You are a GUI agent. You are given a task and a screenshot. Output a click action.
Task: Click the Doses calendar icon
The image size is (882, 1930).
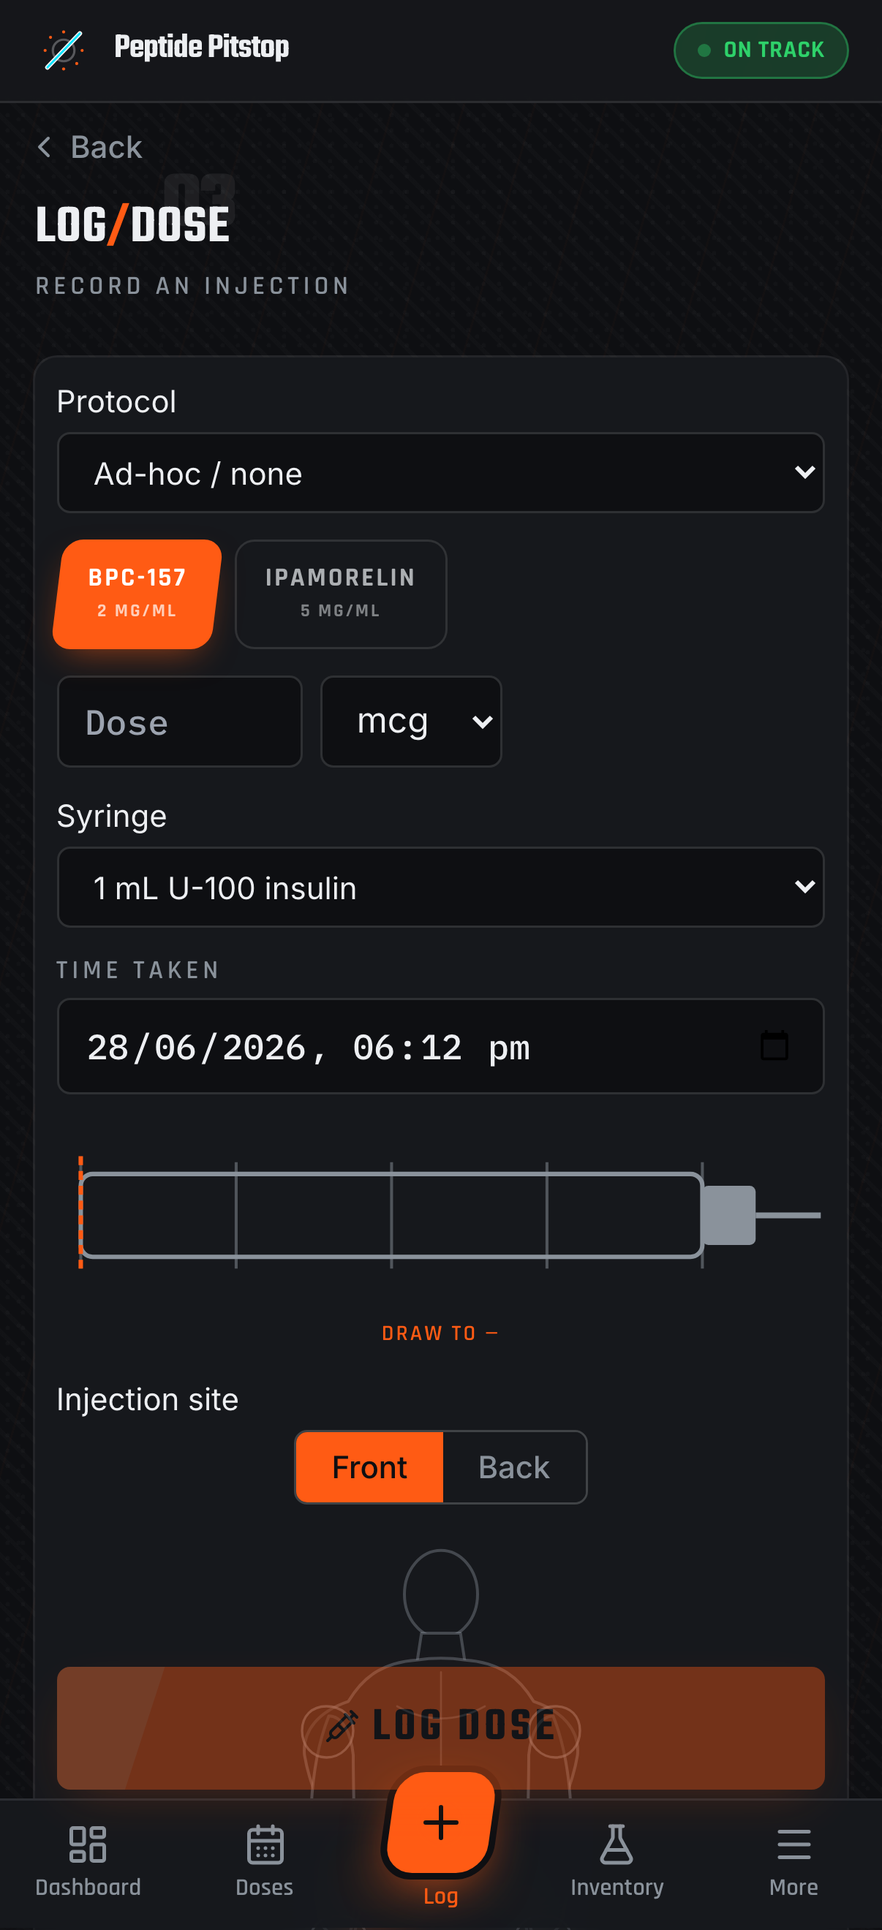click(x=265, y=1844)
